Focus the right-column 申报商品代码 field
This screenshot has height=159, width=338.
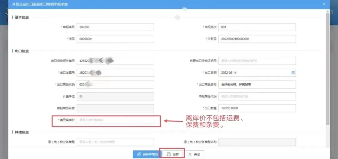click(x=257, y=96)
